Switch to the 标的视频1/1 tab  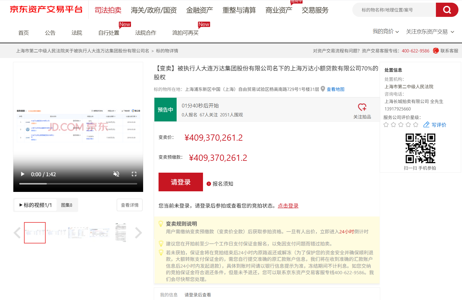36,205
